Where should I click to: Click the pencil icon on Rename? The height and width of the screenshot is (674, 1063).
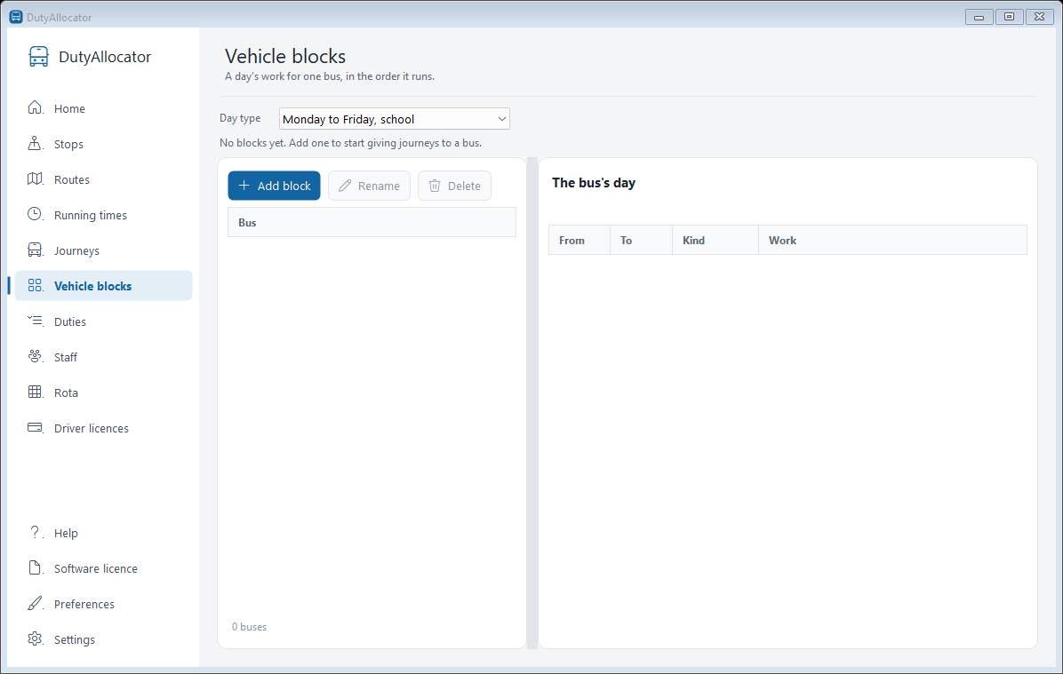click(344, 186)
